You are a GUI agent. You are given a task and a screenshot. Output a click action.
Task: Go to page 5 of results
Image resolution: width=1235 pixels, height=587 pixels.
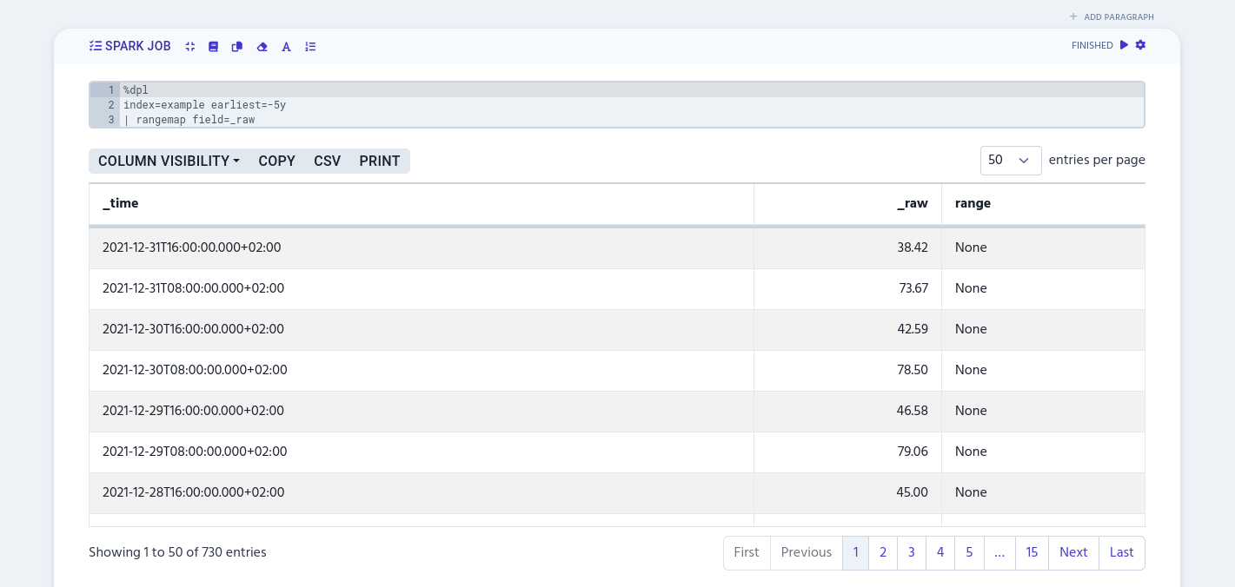point(969,553)
